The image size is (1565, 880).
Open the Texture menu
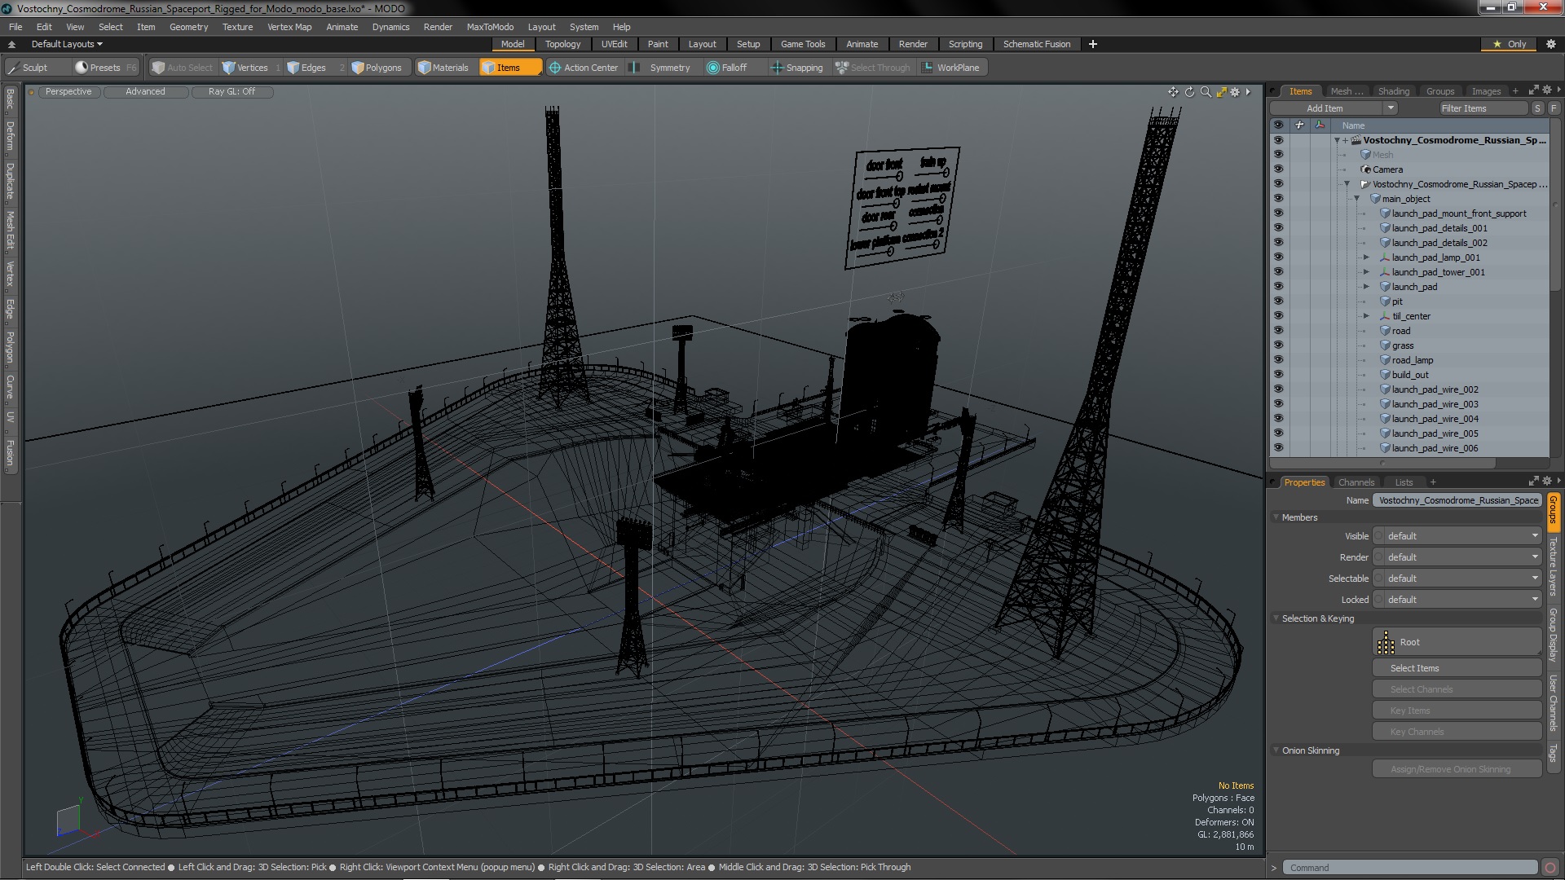pyautogui.click(x=237, y=27)
